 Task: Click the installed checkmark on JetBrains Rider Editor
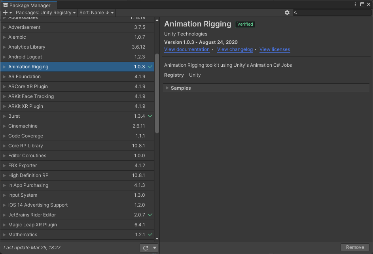[150, 215]
